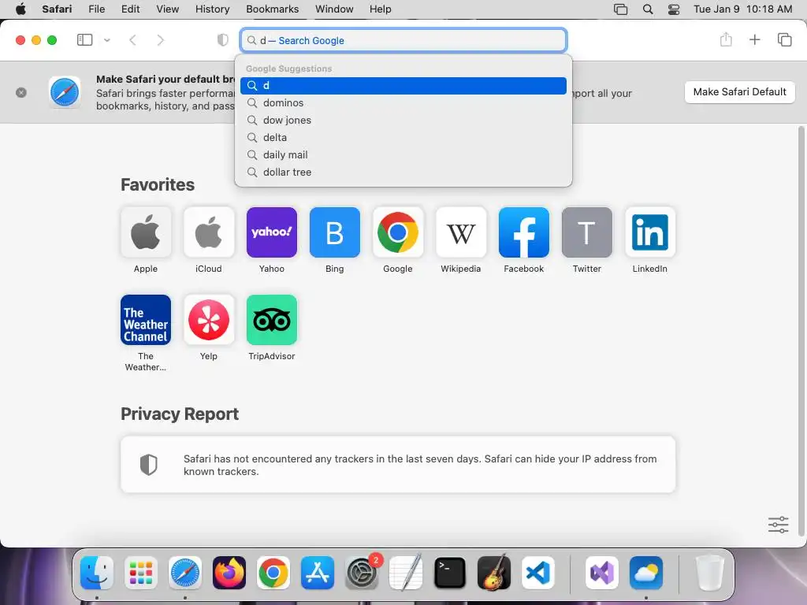
Task: Click Make Safari Default button
Action: click(739, 92)
